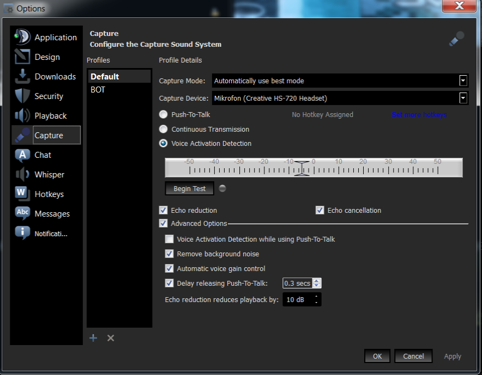
Task: Click the 20 mark on activation scale
Action: click(363, 162)
